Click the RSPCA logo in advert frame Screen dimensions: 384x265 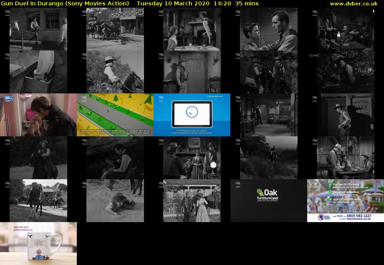coord(9,98)
